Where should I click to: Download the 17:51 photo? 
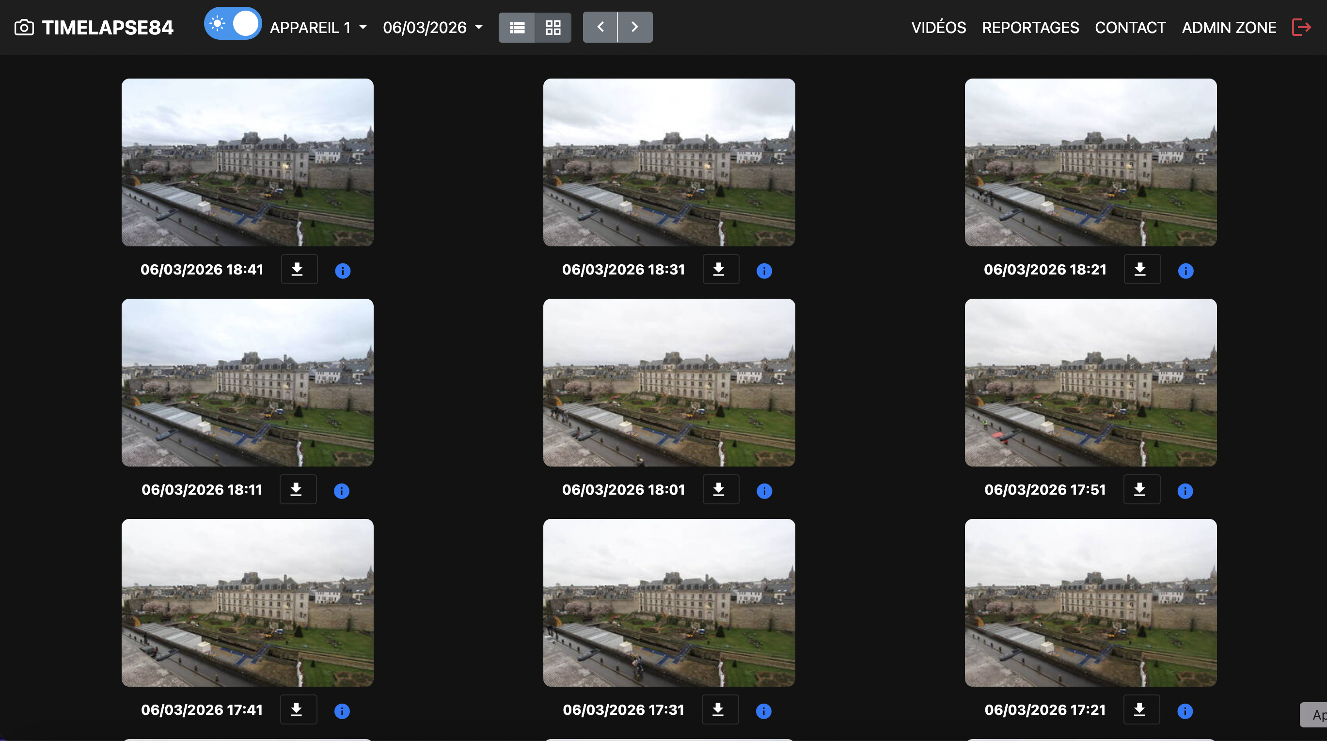1141,489
